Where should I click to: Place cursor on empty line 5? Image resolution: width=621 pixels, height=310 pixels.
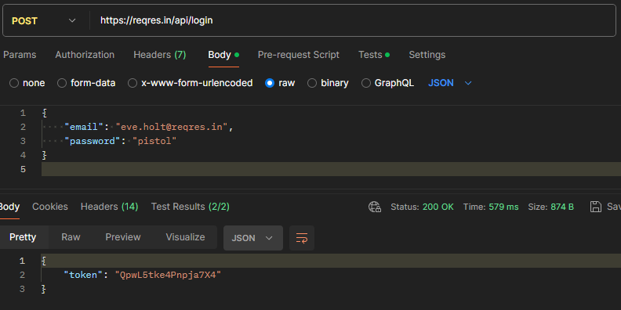pyautogui.click(x=331, y=169)
